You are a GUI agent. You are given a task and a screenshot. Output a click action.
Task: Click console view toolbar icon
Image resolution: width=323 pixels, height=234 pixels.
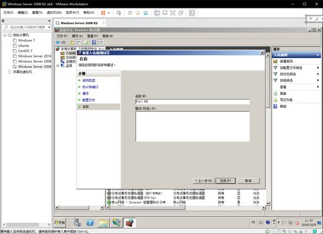tap(192, 13)
